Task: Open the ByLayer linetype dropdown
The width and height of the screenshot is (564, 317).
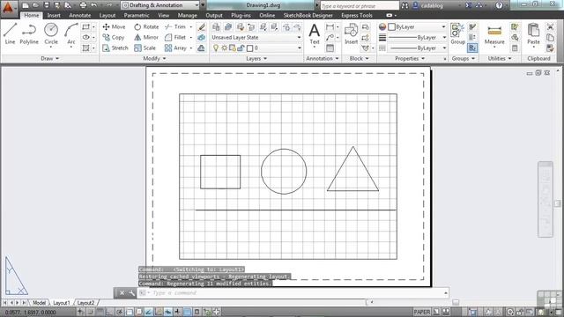Action: coord(417,48)
